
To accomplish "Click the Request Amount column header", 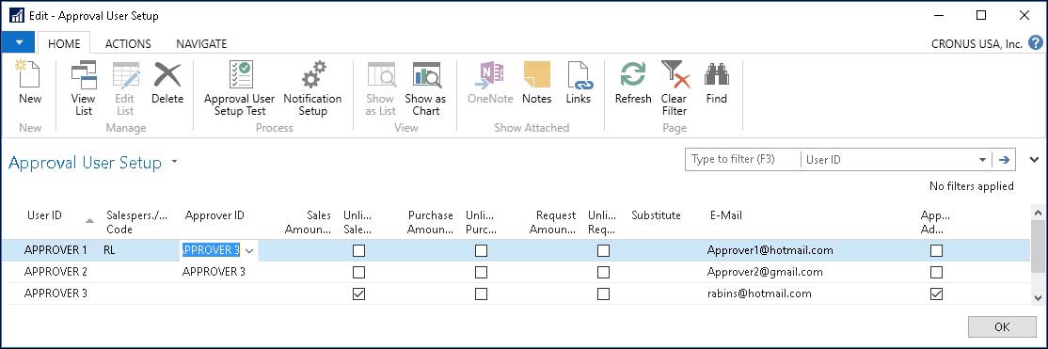I will coord(552,222).
